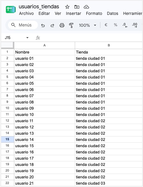The image size is (143, 187).
Task: Apply euro currency format
Action: pyautogui.click(x=106, y=25)
